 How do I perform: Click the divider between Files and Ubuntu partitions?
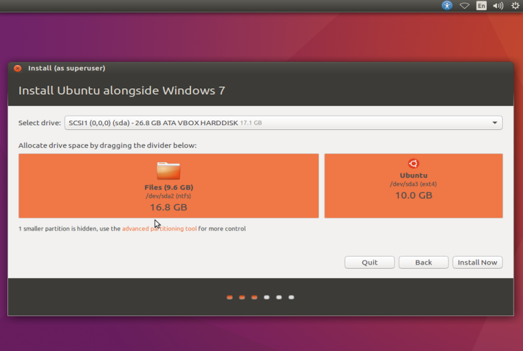[x=322, y=186]
